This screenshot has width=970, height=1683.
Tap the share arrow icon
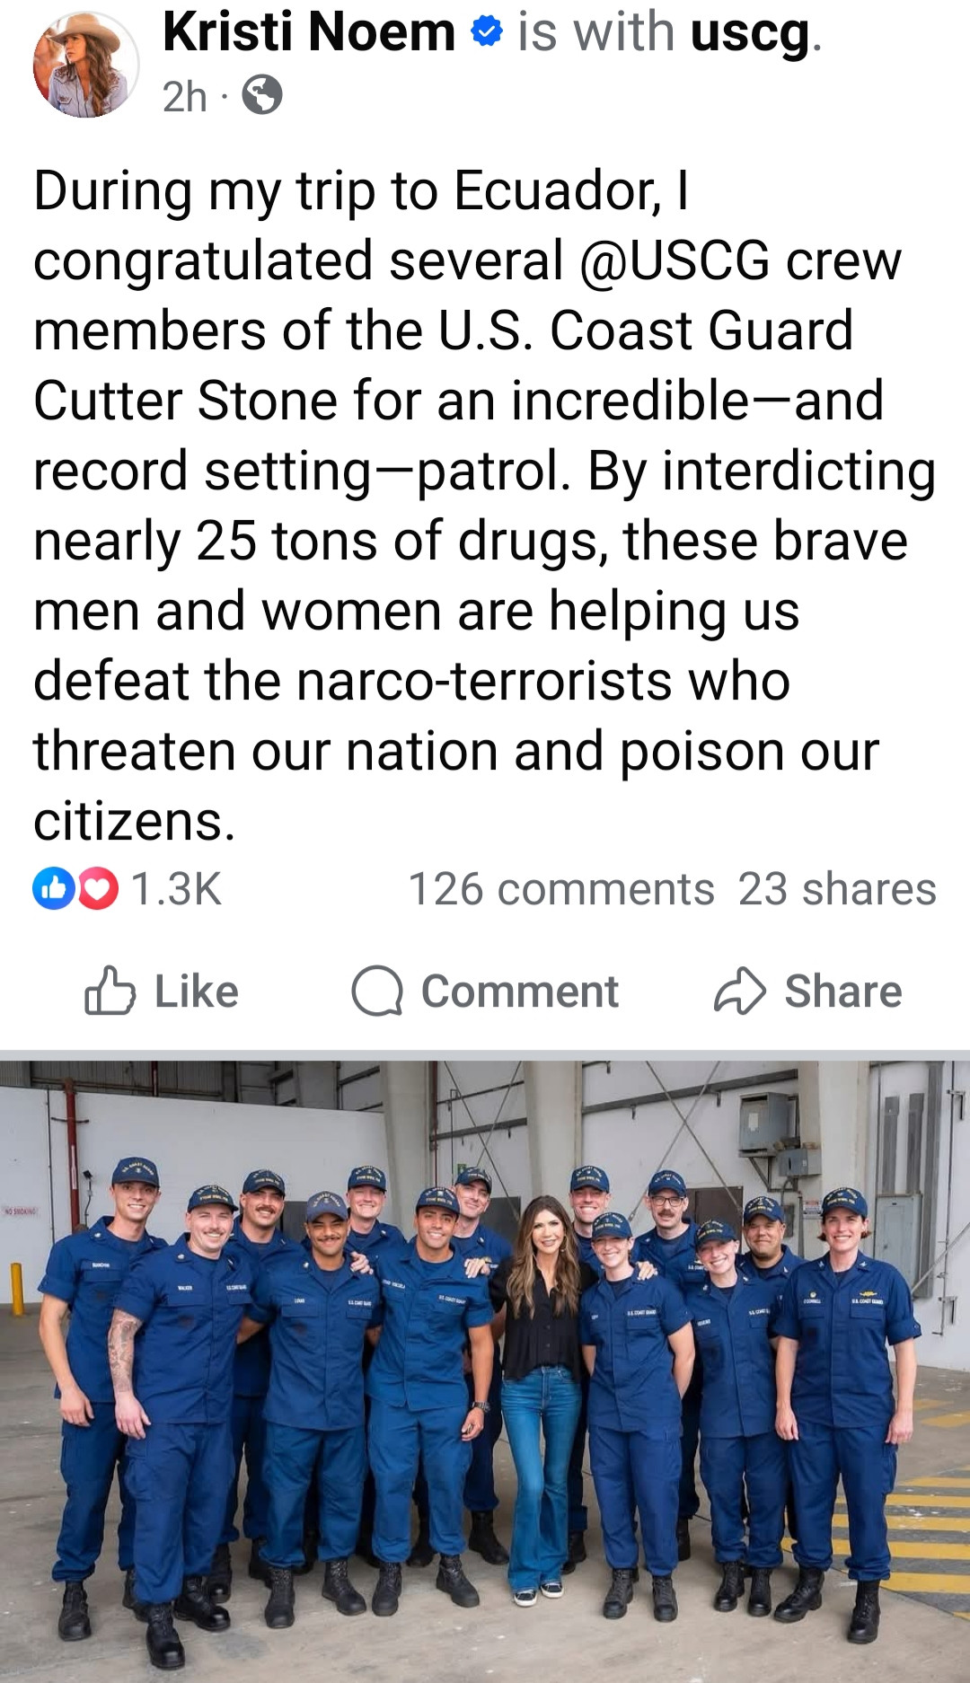point(740,991)
